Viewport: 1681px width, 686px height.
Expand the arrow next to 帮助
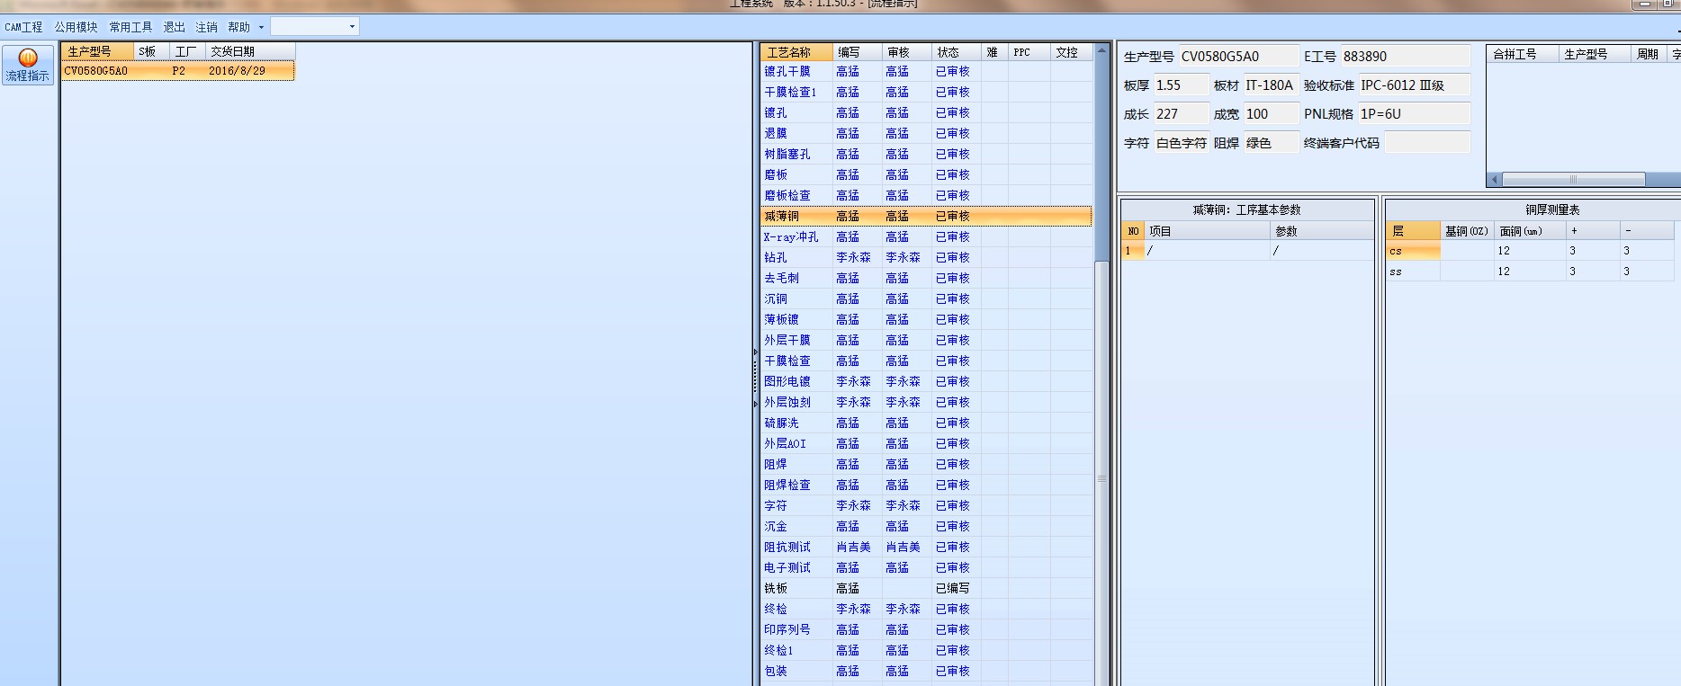pyautogui.click(x=262, y=27)
